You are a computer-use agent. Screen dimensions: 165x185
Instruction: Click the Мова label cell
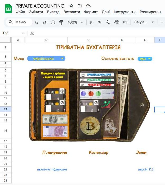pyautogui.click(x=19, y=58)
